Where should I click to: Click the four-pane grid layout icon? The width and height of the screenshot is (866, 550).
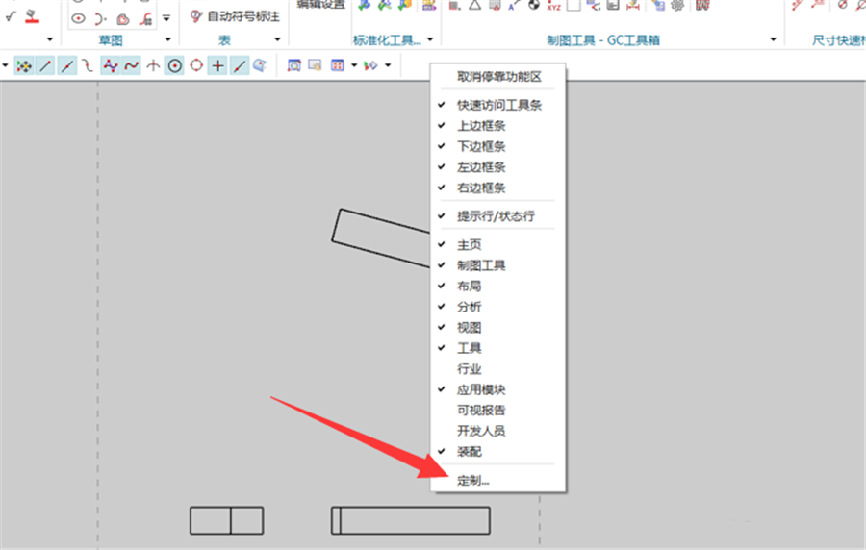click(338, 65)
